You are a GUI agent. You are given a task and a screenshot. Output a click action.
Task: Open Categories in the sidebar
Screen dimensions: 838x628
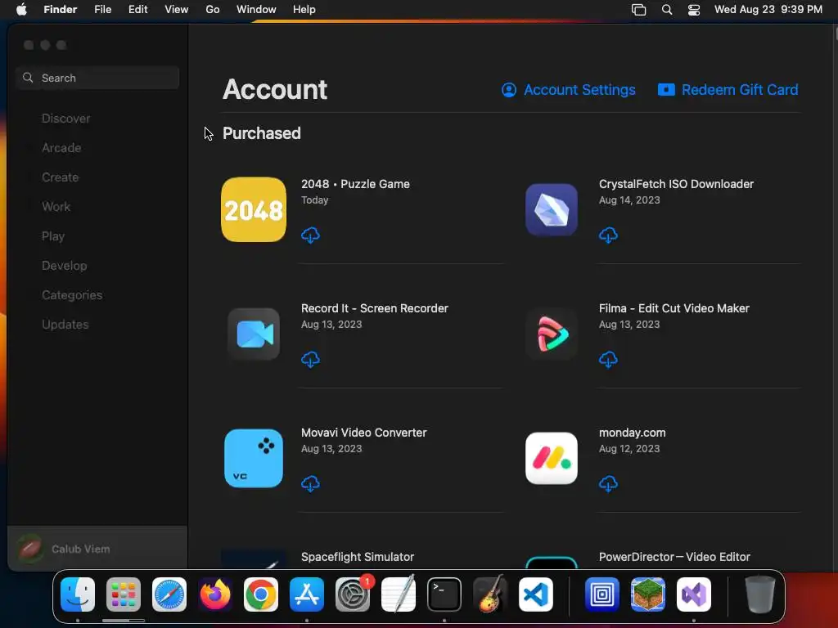(72, 294)
